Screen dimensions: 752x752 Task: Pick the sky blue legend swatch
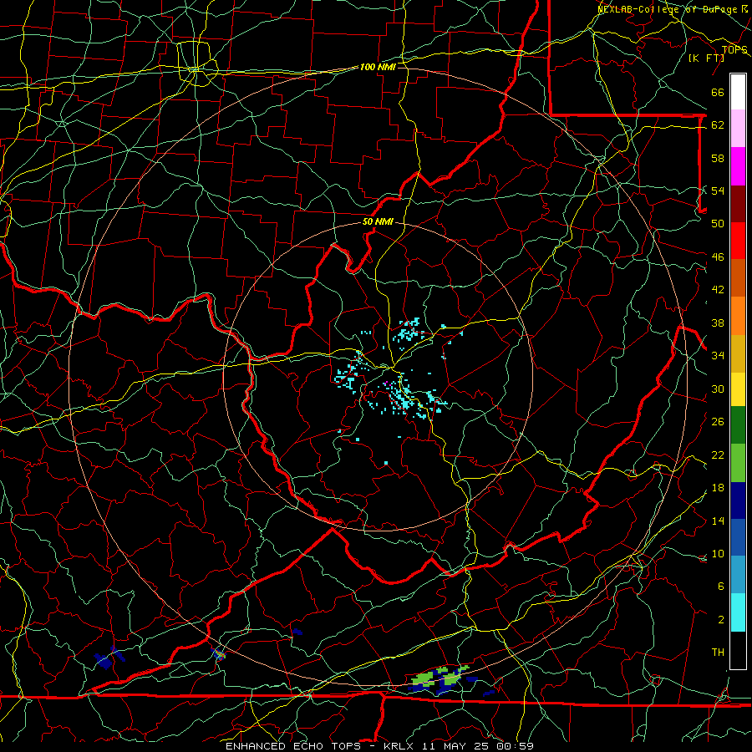point(738,575)
